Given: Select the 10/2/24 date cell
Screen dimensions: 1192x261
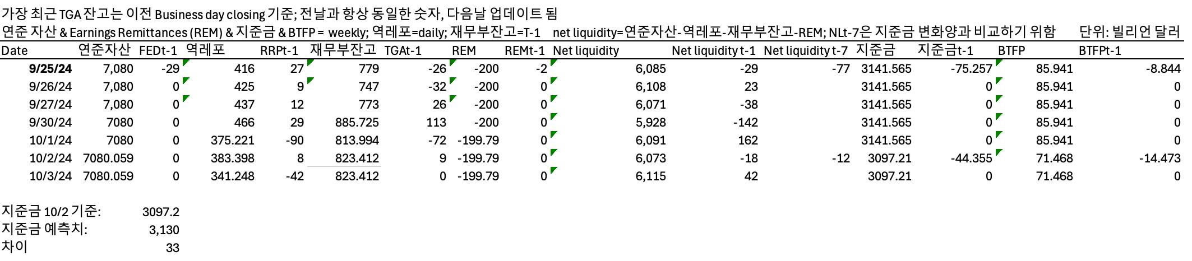Looking at the screenshot, I should click(51, 159).
